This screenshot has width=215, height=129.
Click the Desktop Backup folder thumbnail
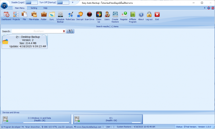coord(5,42)
